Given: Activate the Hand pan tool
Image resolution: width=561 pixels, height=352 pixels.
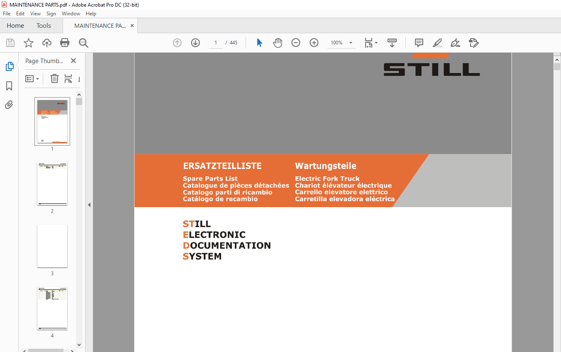Looking at the screenshot, I should 278,43.
